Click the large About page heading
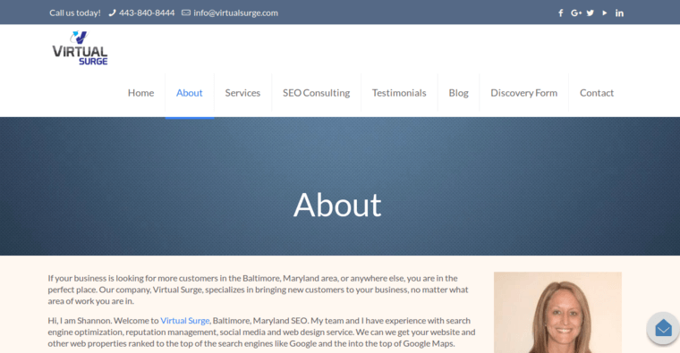Image resolution: width=680 pixels, height=353 pixels. pyautogui.click(x=337, y=205)
